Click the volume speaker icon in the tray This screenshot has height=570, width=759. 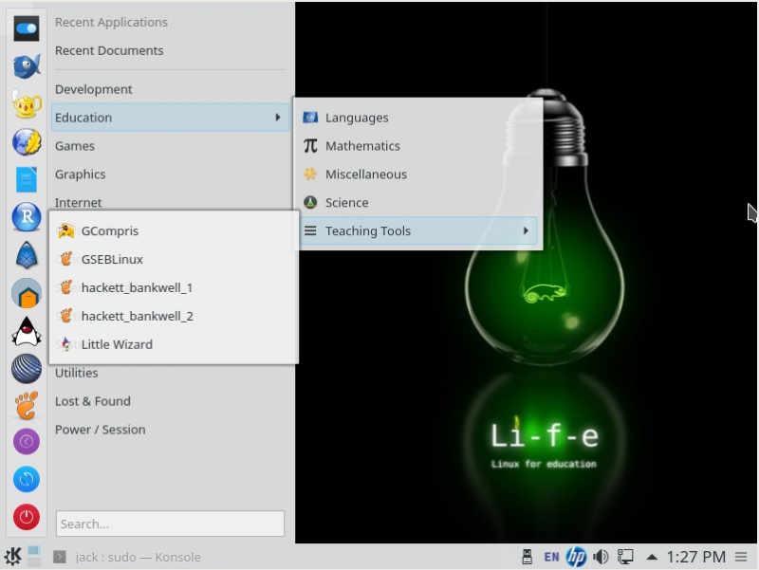coord(600,557)
